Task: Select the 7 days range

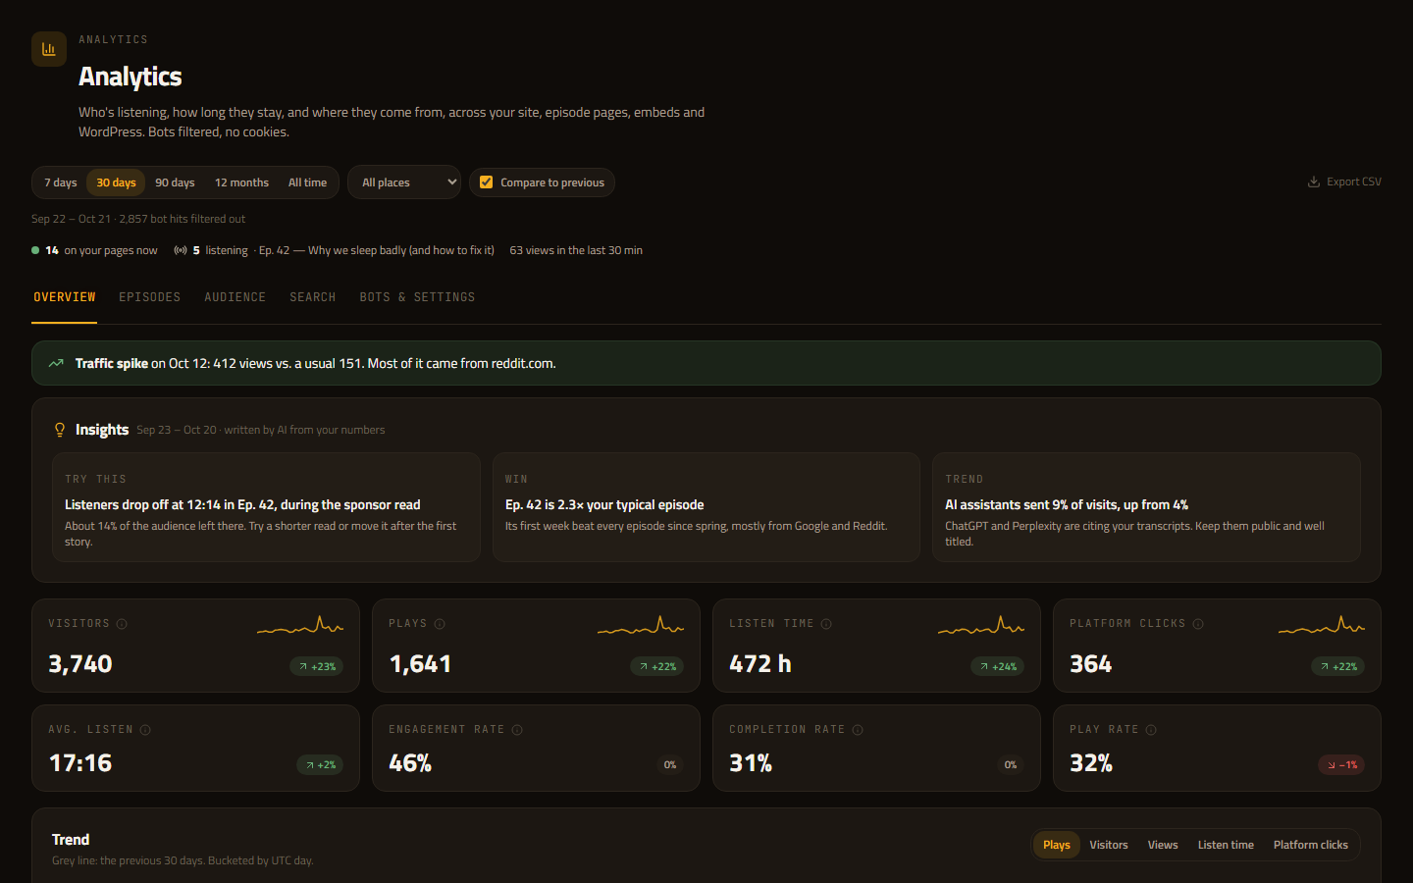Action: 61,182
